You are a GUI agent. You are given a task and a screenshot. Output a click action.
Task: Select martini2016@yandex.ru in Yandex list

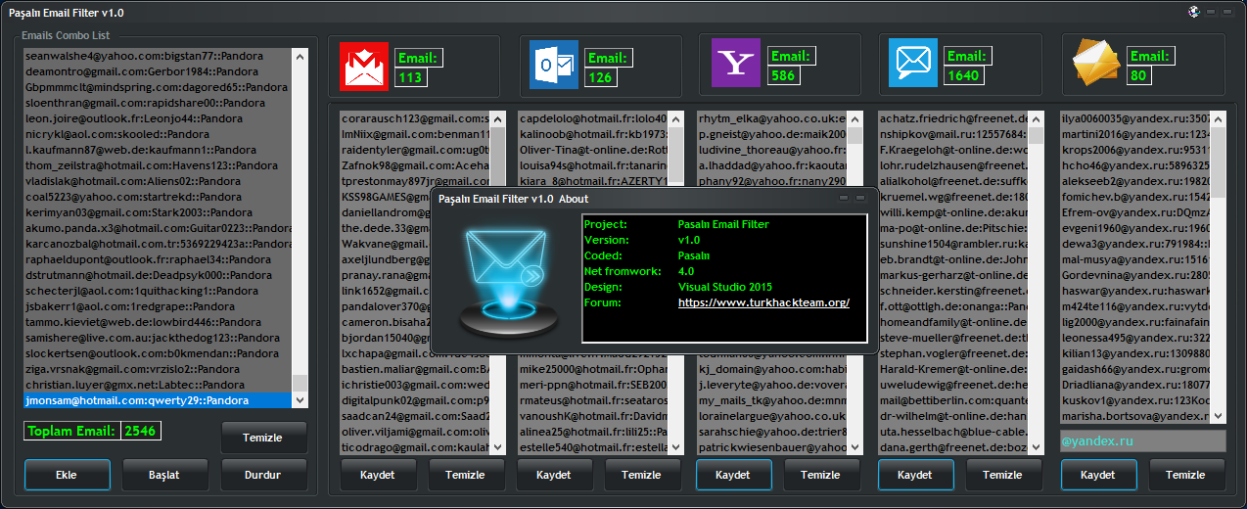[x=1135, y=133]
